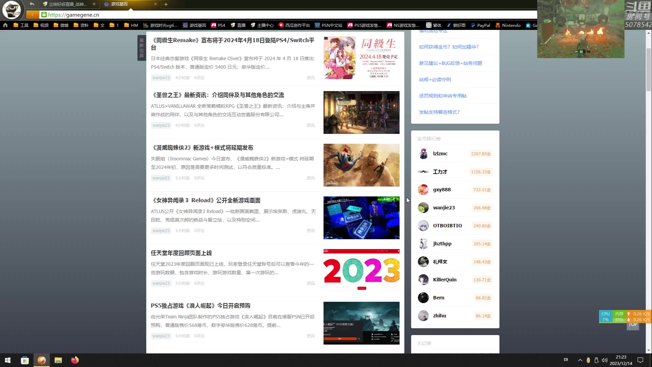This screenshot has width=652, height=367.
Task: Select the 游戏基因 browser tab
Action: tap(130, 4)
